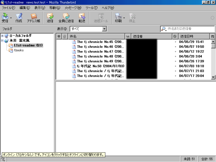Open message The fj chronicle No.47
Image resolution: width=216 pixels, height=162 pixels.
[x=100, y=51]
